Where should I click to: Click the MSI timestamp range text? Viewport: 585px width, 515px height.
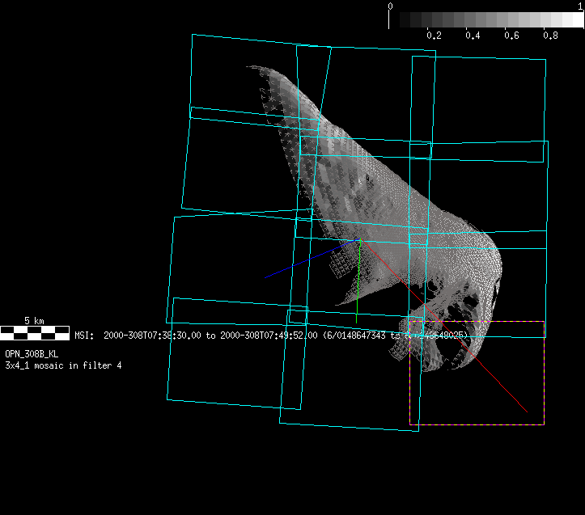(271, 335)
